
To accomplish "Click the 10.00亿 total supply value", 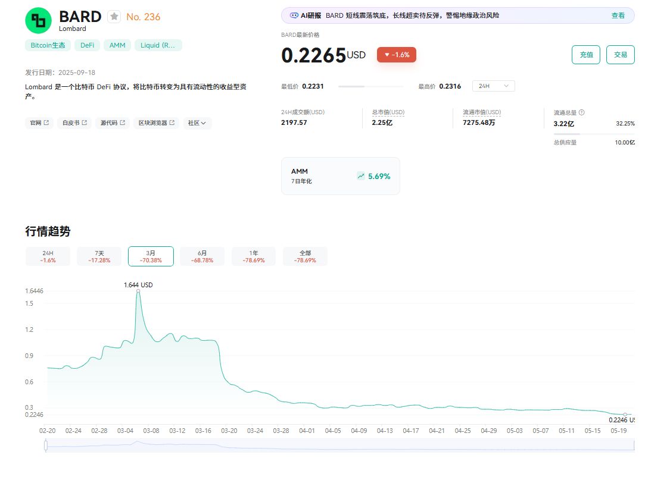I will (625, 143).
